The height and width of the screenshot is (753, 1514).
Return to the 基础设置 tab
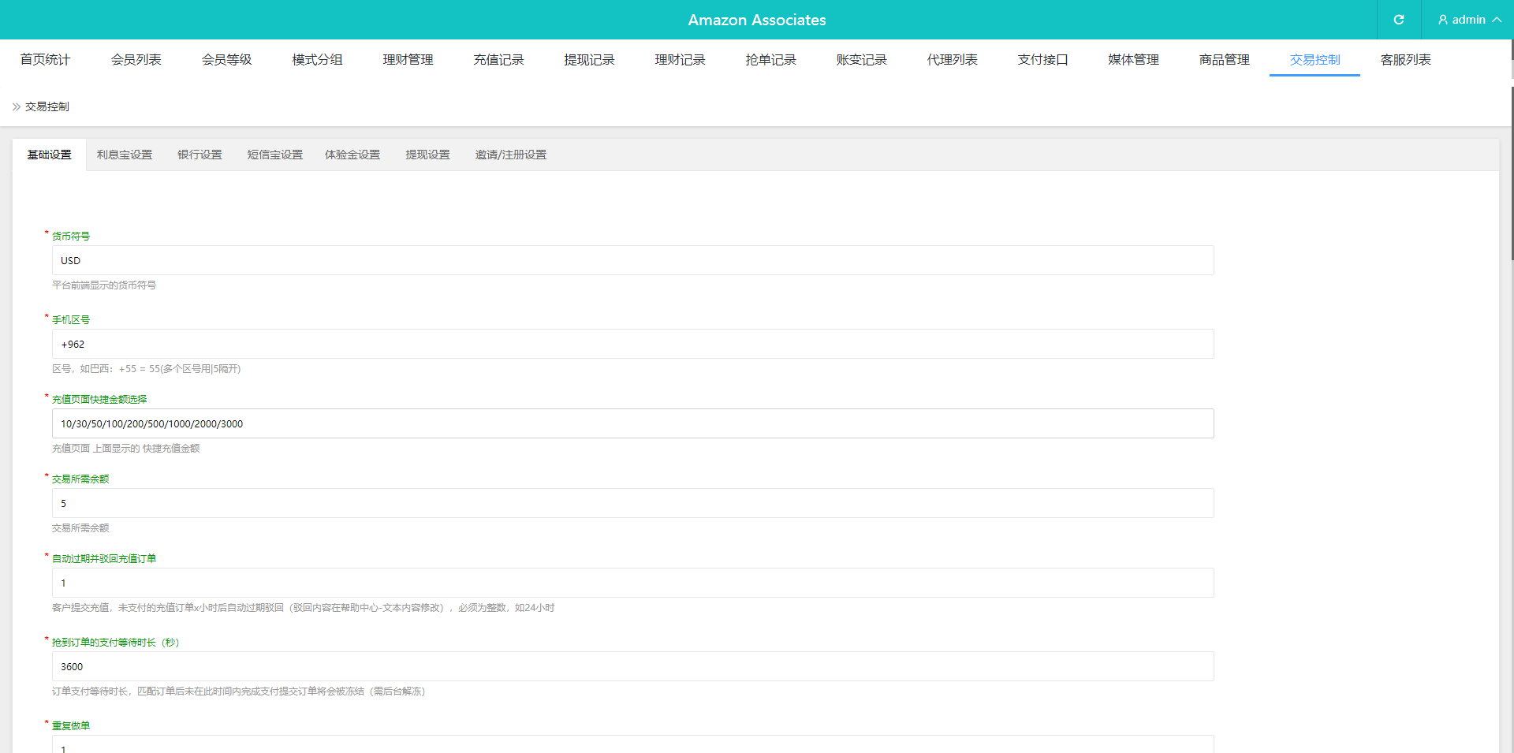point(49,155)
